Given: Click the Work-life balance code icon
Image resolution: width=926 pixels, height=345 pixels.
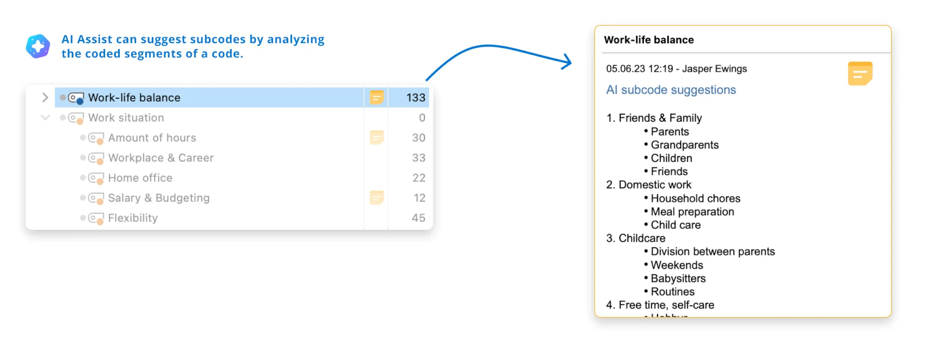Looking at the screenshot, I should [76, 98].
